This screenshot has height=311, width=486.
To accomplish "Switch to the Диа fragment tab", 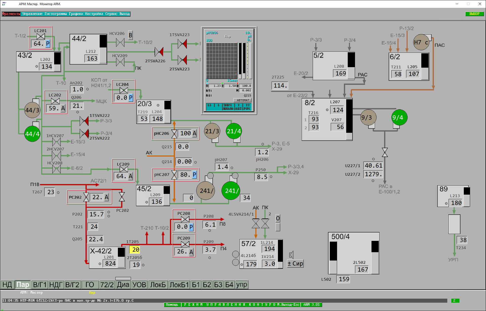I will pos(123,285).
